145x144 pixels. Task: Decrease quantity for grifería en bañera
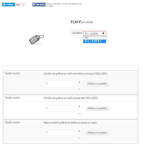pyautogui.click(x=80, y=138)
